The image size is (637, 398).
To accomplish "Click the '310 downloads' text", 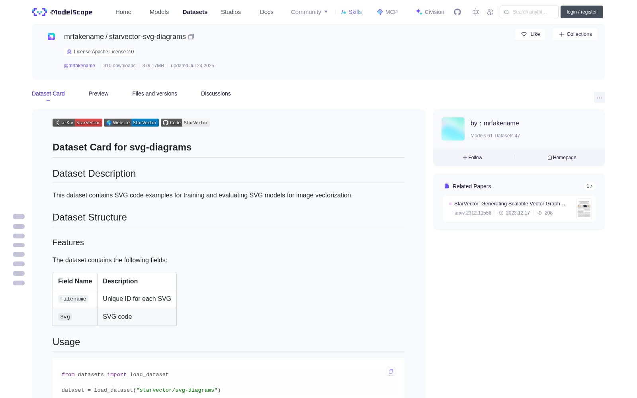I will coord(119,66).
